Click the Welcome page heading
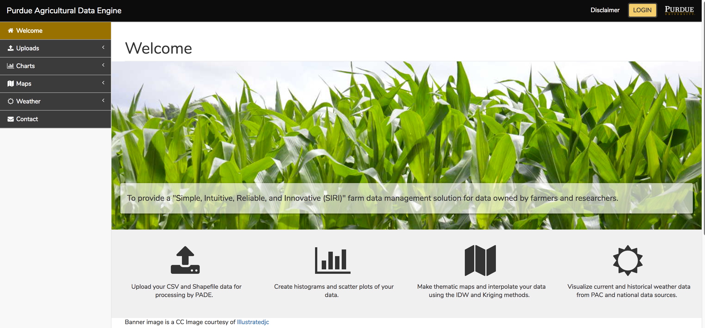The width and height of the screenshot is (705, 328). click(x=158, y=48)
